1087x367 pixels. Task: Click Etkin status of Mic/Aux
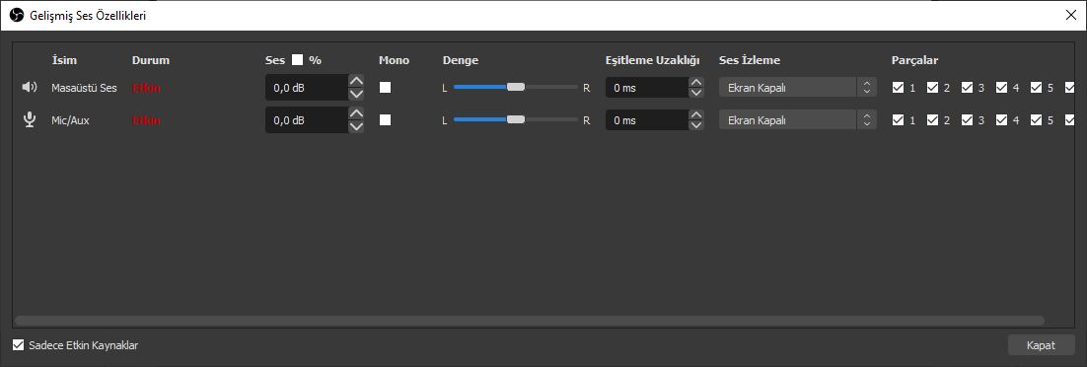coord(146,120)
